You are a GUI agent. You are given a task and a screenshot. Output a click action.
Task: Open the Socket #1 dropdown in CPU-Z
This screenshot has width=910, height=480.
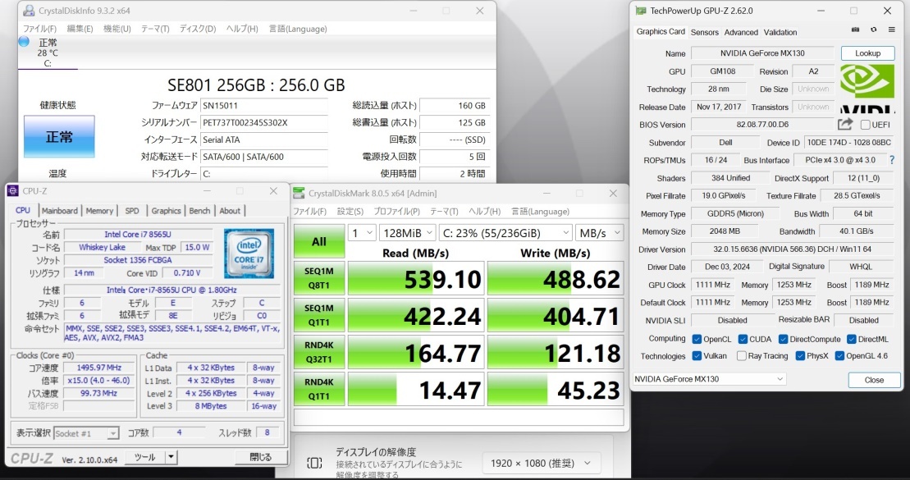tap(86, 433)
